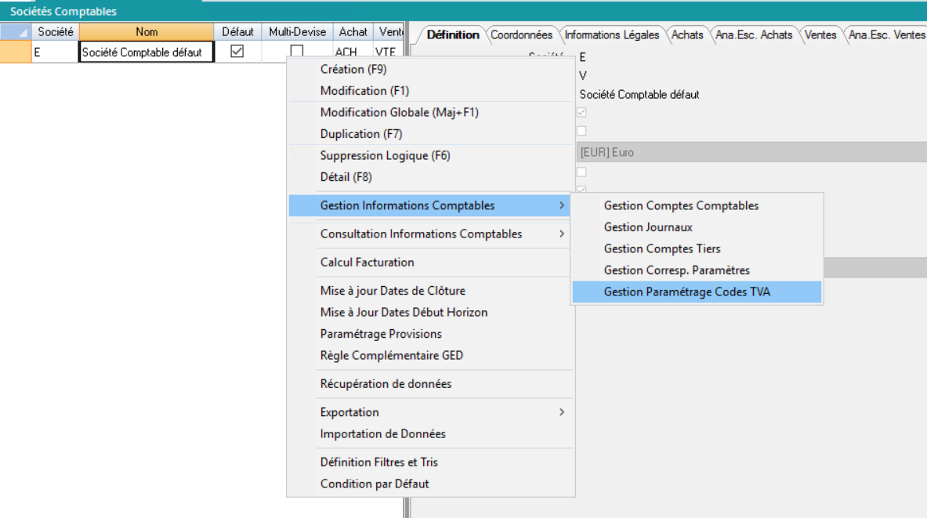
Task: Open the Informations Légales tab
Action: point(612,34)
